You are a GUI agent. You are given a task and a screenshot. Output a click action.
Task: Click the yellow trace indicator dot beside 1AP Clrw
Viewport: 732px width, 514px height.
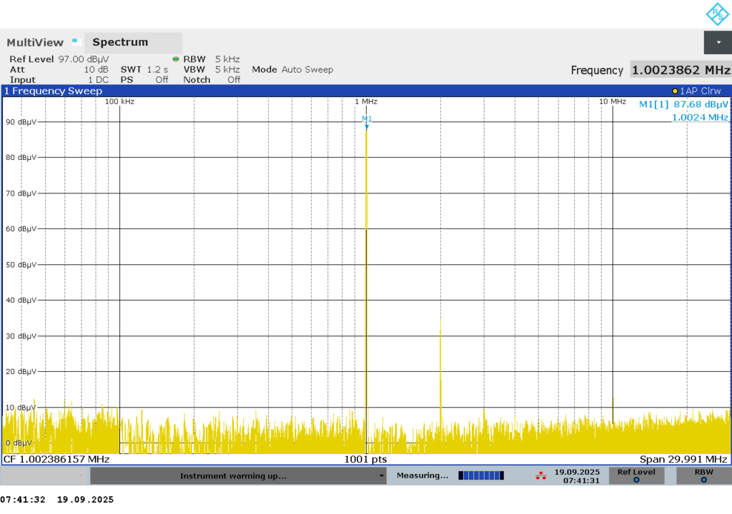674,91
